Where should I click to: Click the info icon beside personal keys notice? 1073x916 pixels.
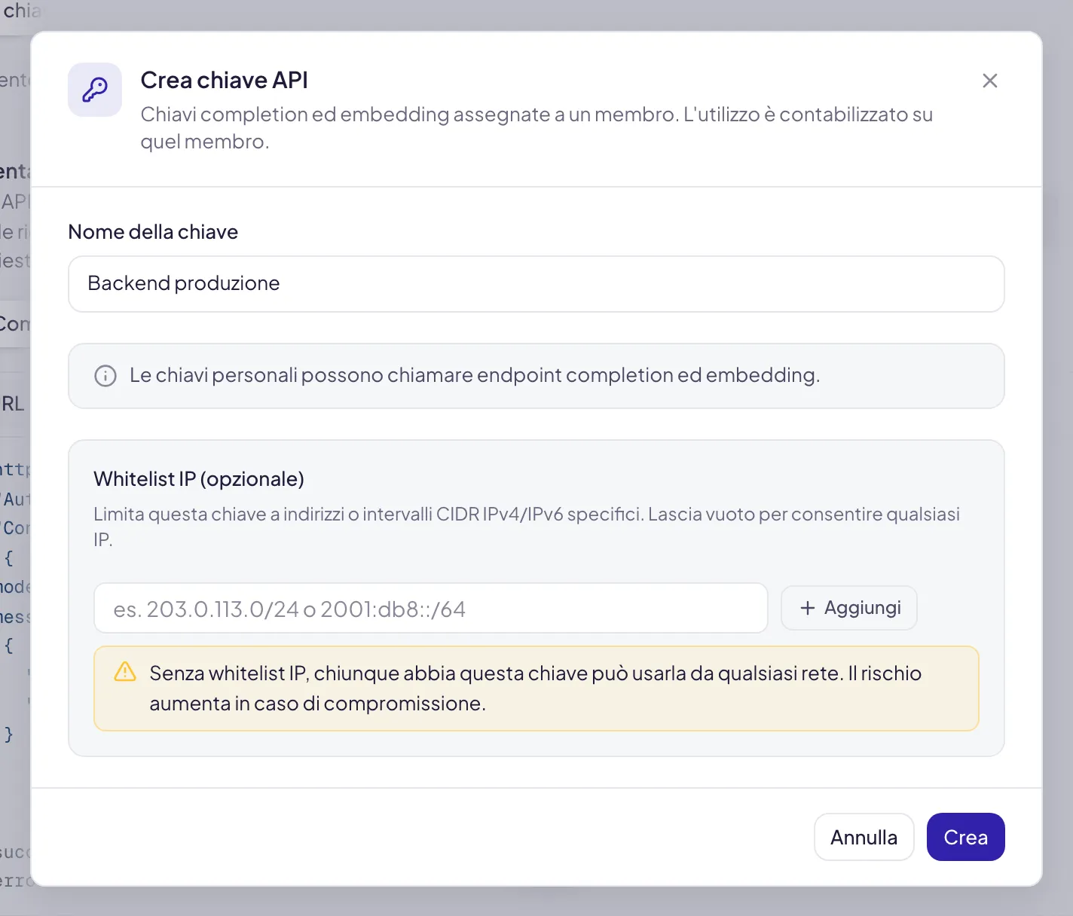click(105, 376)
